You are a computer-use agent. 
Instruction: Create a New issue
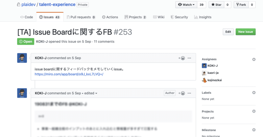pos(246,32)
